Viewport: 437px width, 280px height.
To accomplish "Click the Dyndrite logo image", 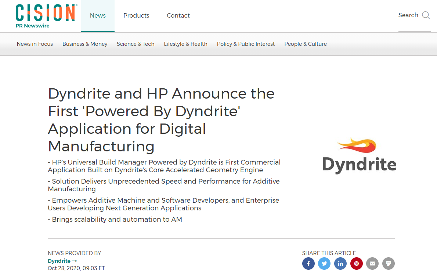I will tap(359, 155).
